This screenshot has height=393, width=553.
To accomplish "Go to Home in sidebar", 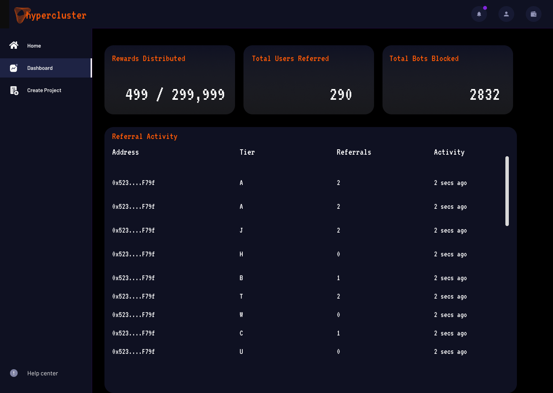I will tap(34, 46).
